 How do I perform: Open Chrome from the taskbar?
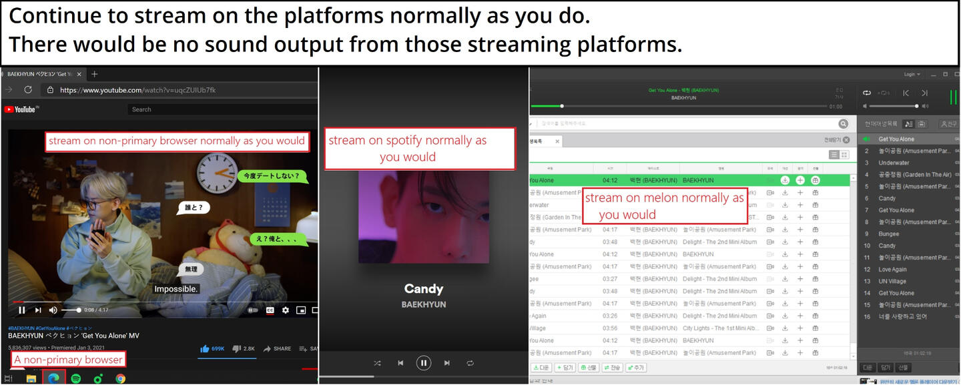coord(120,378)
